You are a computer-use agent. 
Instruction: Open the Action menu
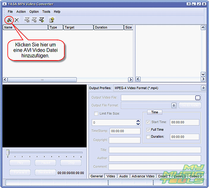tap(21, 12)
